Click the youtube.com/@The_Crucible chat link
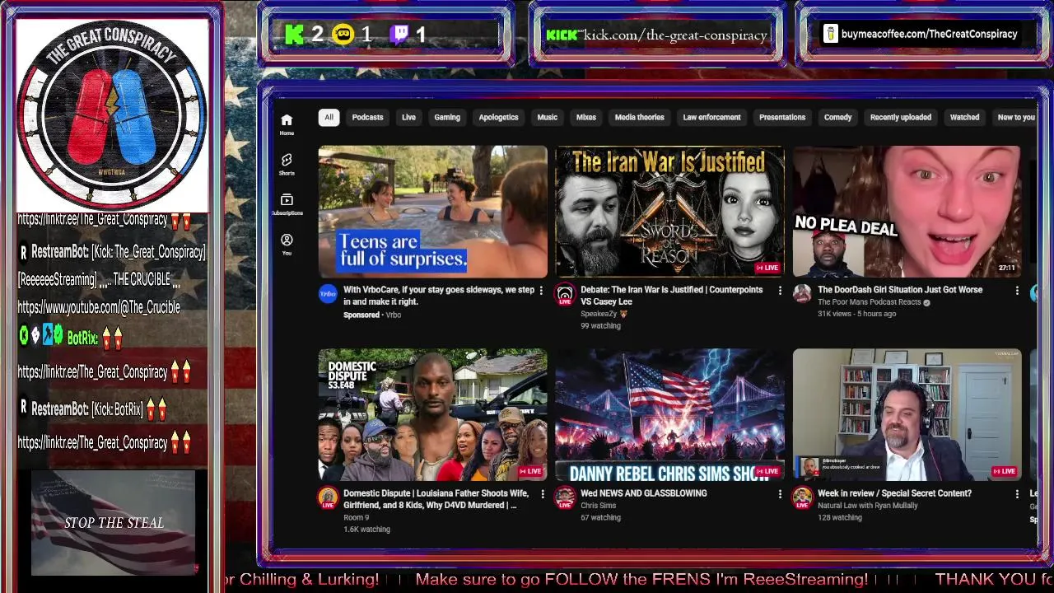1054x593 pixels. point(99,307)
